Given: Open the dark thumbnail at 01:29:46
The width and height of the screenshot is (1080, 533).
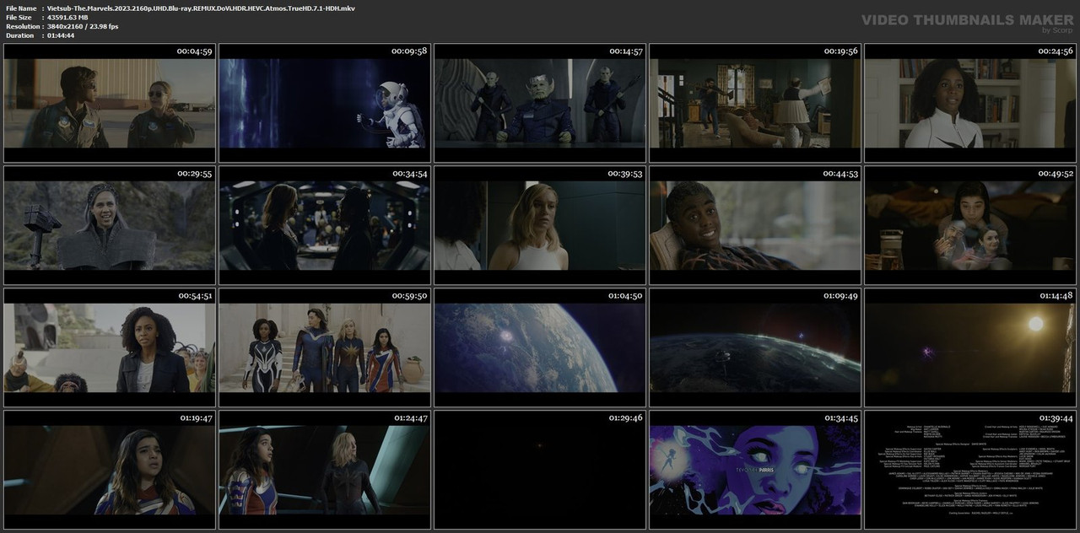Looking at the screenshot, I should (x=540, y=470).
